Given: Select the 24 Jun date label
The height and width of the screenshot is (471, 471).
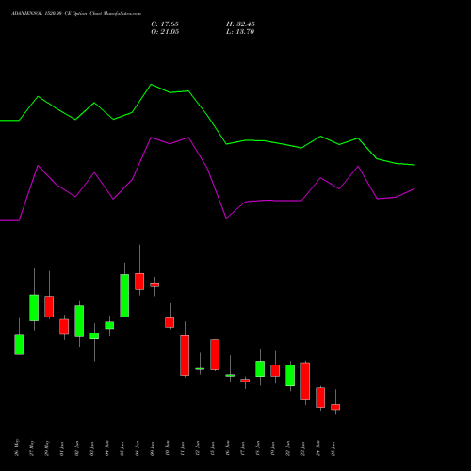Looking at the screenshot, I should (318, 448).
